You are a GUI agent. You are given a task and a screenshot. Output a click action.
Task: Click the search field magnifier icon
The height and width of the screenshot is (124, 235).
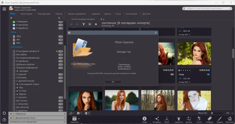tap(184, 9)
